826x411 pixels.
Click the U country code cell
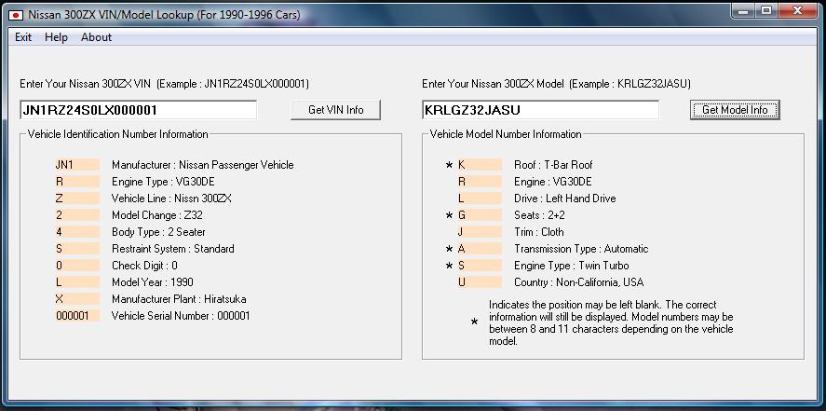pos(480,282)
